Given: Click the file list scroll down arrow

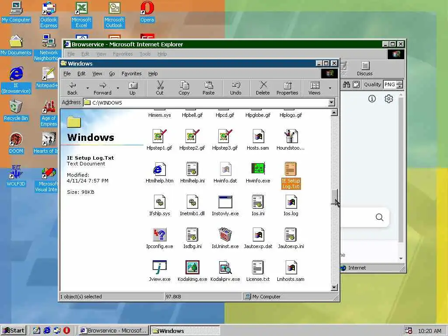Looking at the screenshot, I should tap(334, 287).
